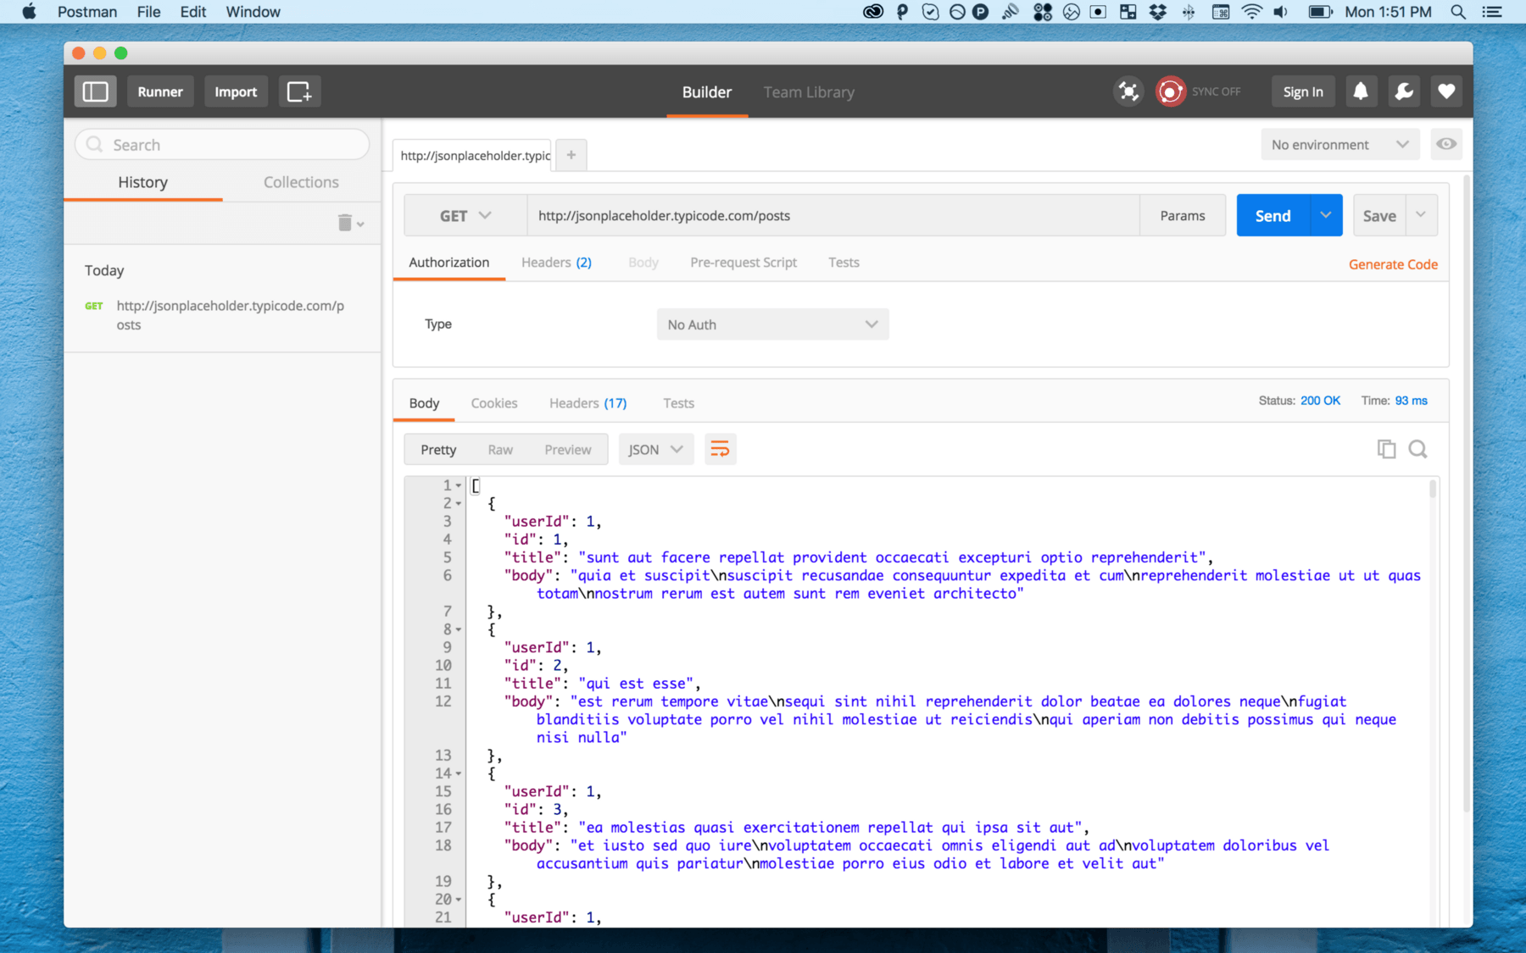This screenshot has height=953, width=1526.
Task: Open settings wrench icon
Action: (1404, 91)
